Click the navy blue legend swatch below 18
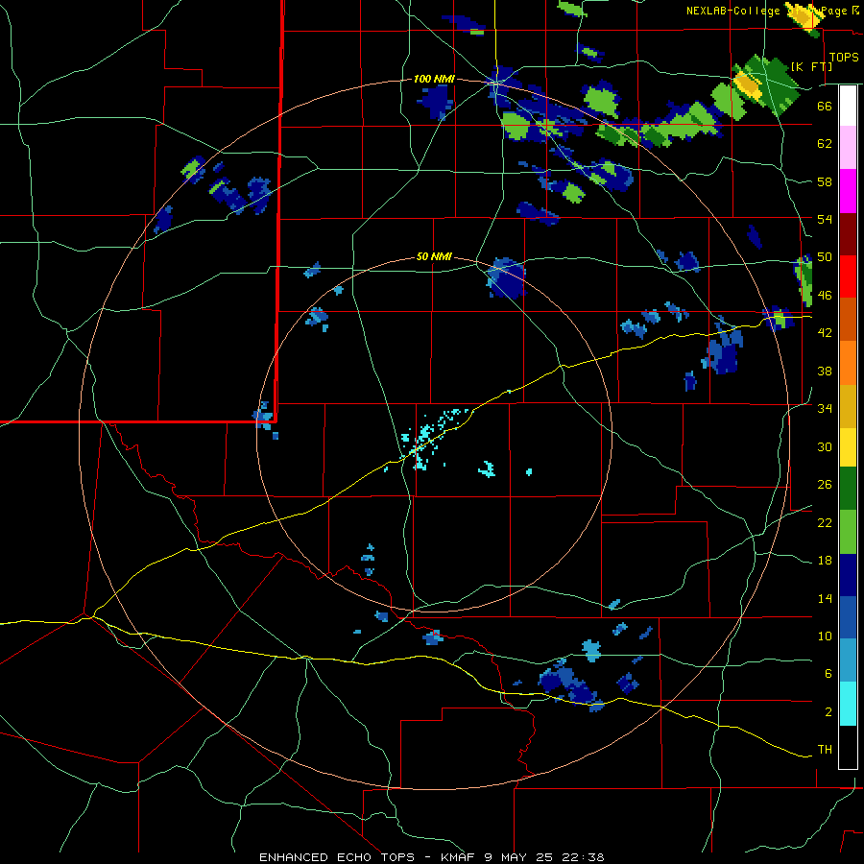The image size is (864, 864). 848,575
